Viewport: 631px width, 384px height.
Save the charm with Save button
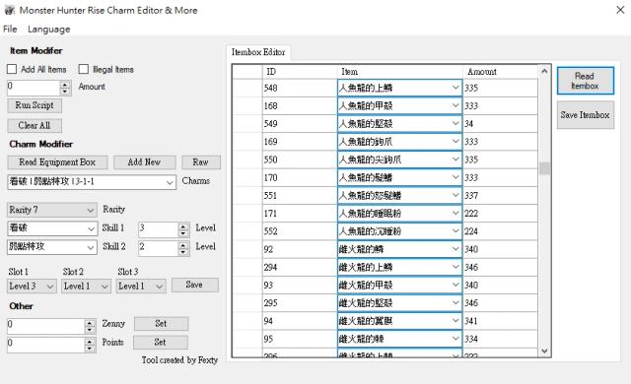click(x=195, y=285)
